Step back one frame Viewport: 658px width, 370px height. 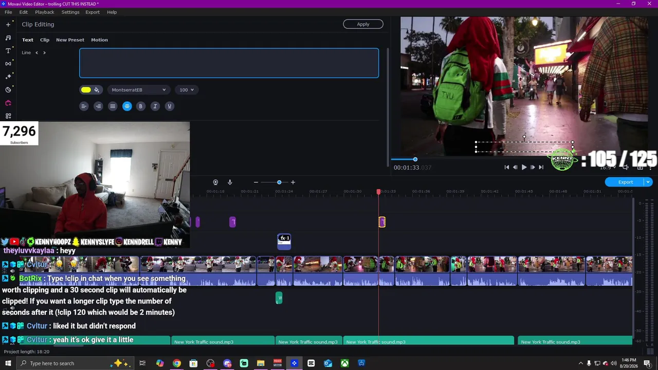click(x=515, y=167)
